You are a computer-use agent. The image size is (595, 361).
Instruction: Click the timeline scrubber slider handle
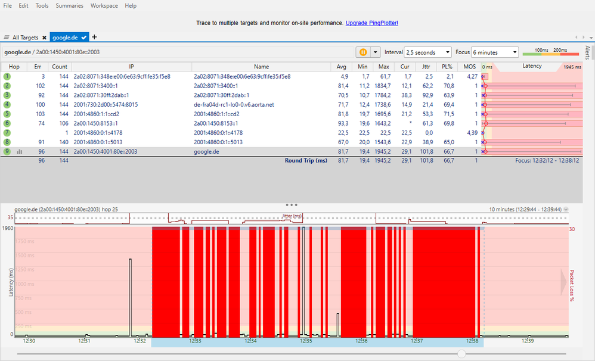click(461, 354)
